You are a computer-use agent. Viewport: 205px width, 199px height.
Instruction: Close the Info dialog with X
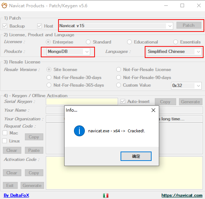(153, 110)
